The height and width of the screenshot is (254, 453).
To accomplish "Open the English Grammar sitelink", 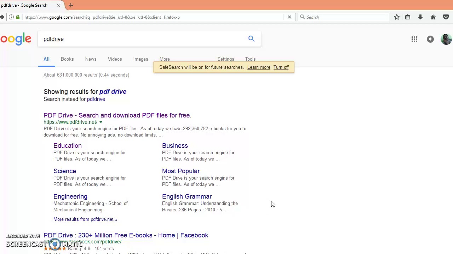I will [187, 196].
